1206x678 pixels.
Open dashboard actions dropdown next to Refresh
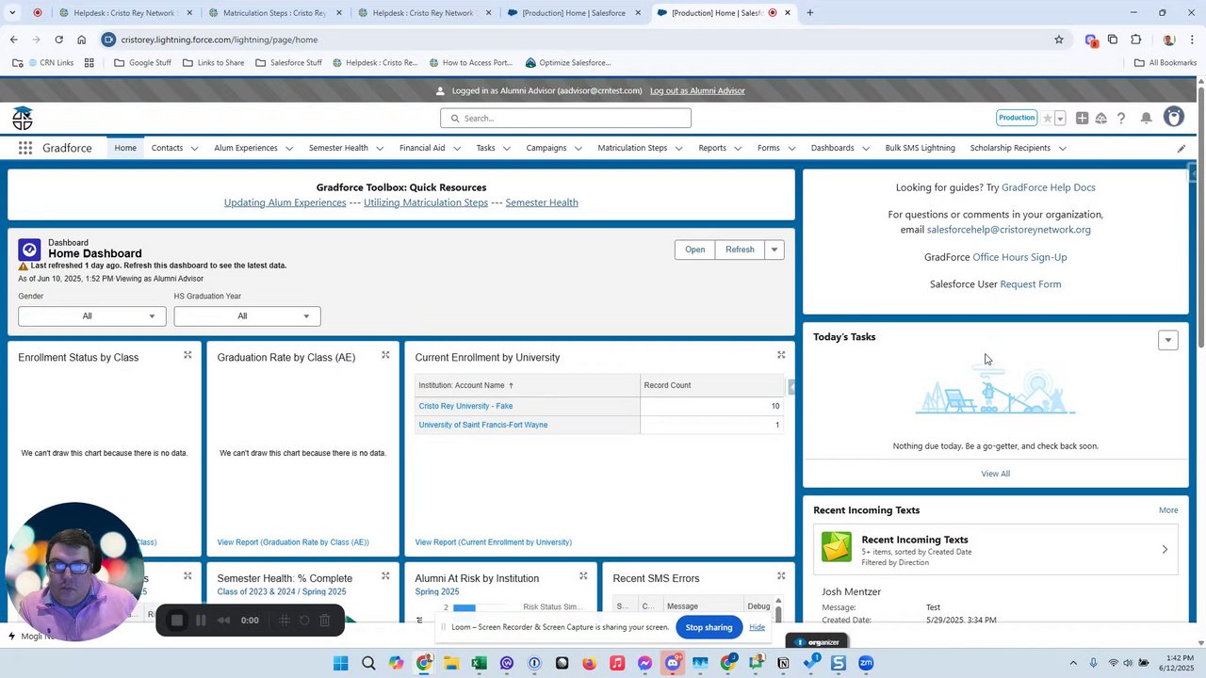[774, 250]
